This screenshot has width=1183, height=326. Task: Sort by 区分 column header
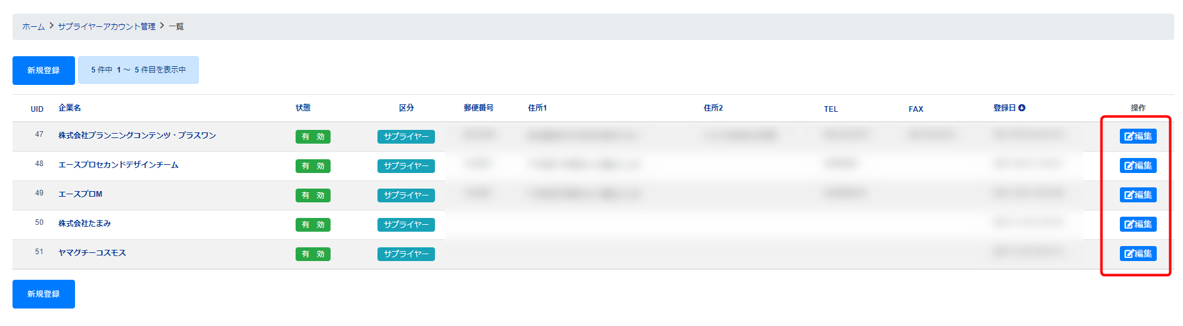pos(406,108)
